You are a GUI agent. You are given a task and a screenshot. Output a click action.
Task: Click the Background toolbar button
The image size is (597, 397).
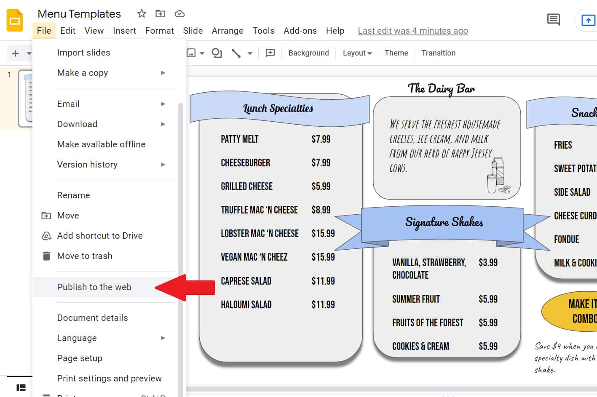point(308,53)
